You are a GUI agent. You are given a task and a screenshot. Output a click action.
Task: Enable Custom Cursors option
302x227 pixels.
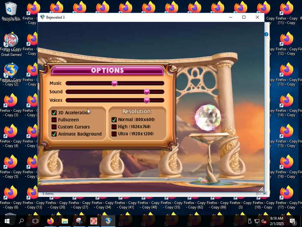(x=54, y=127)
